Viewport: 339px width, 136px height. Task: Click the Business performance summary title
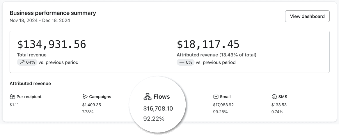53,13
